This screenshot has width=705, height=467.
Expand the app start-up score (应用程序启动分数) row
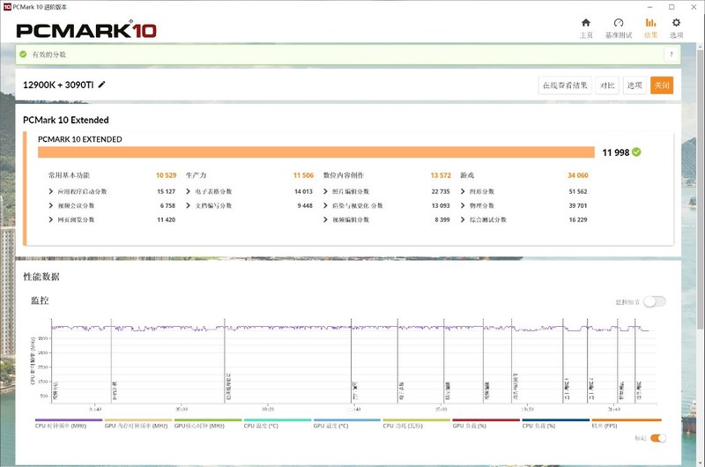[x=52, y=191]
